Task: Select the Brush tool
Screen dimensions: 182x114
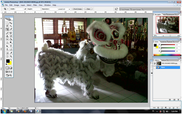Action: [11, 33]
